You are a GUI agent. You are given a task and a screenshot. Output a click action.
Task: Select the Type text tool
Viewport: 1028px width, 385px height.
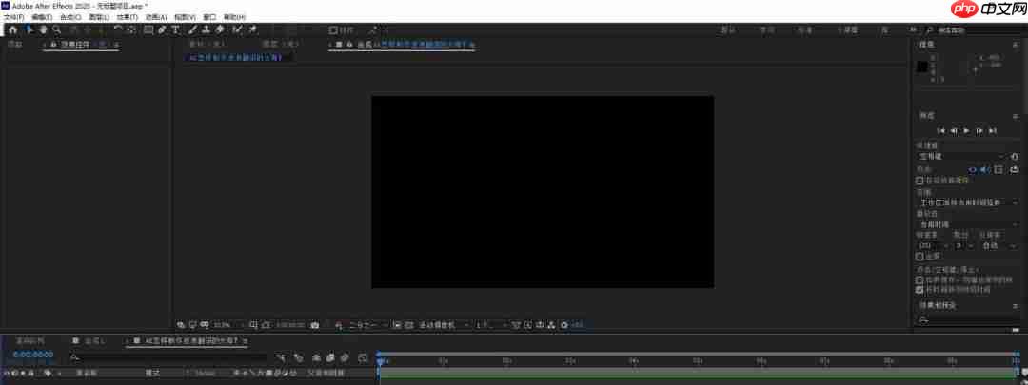[176, 29]
